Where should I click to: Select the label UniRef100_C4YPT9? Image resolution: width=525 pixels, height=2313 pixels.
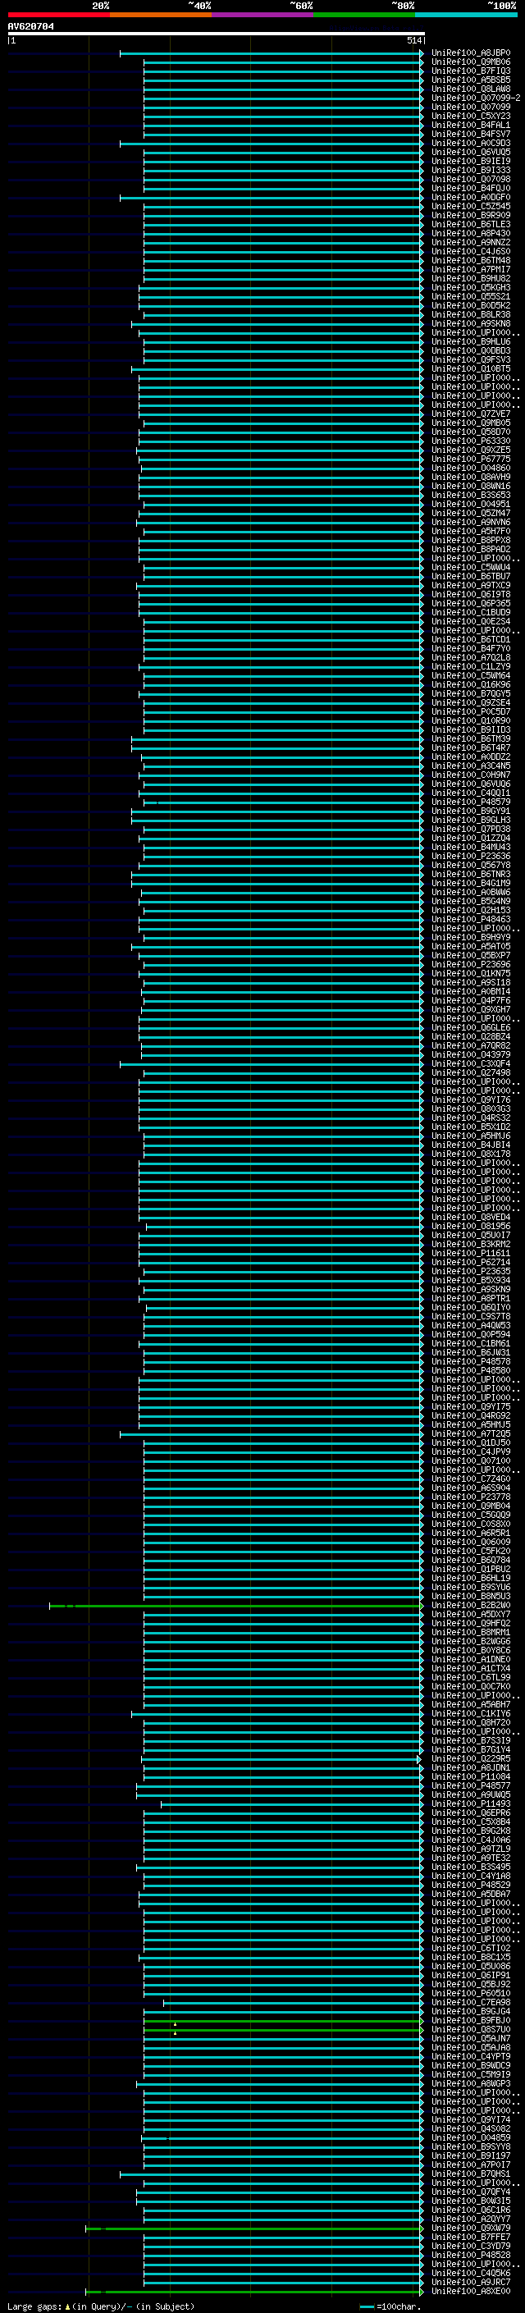coord(471,2057)
